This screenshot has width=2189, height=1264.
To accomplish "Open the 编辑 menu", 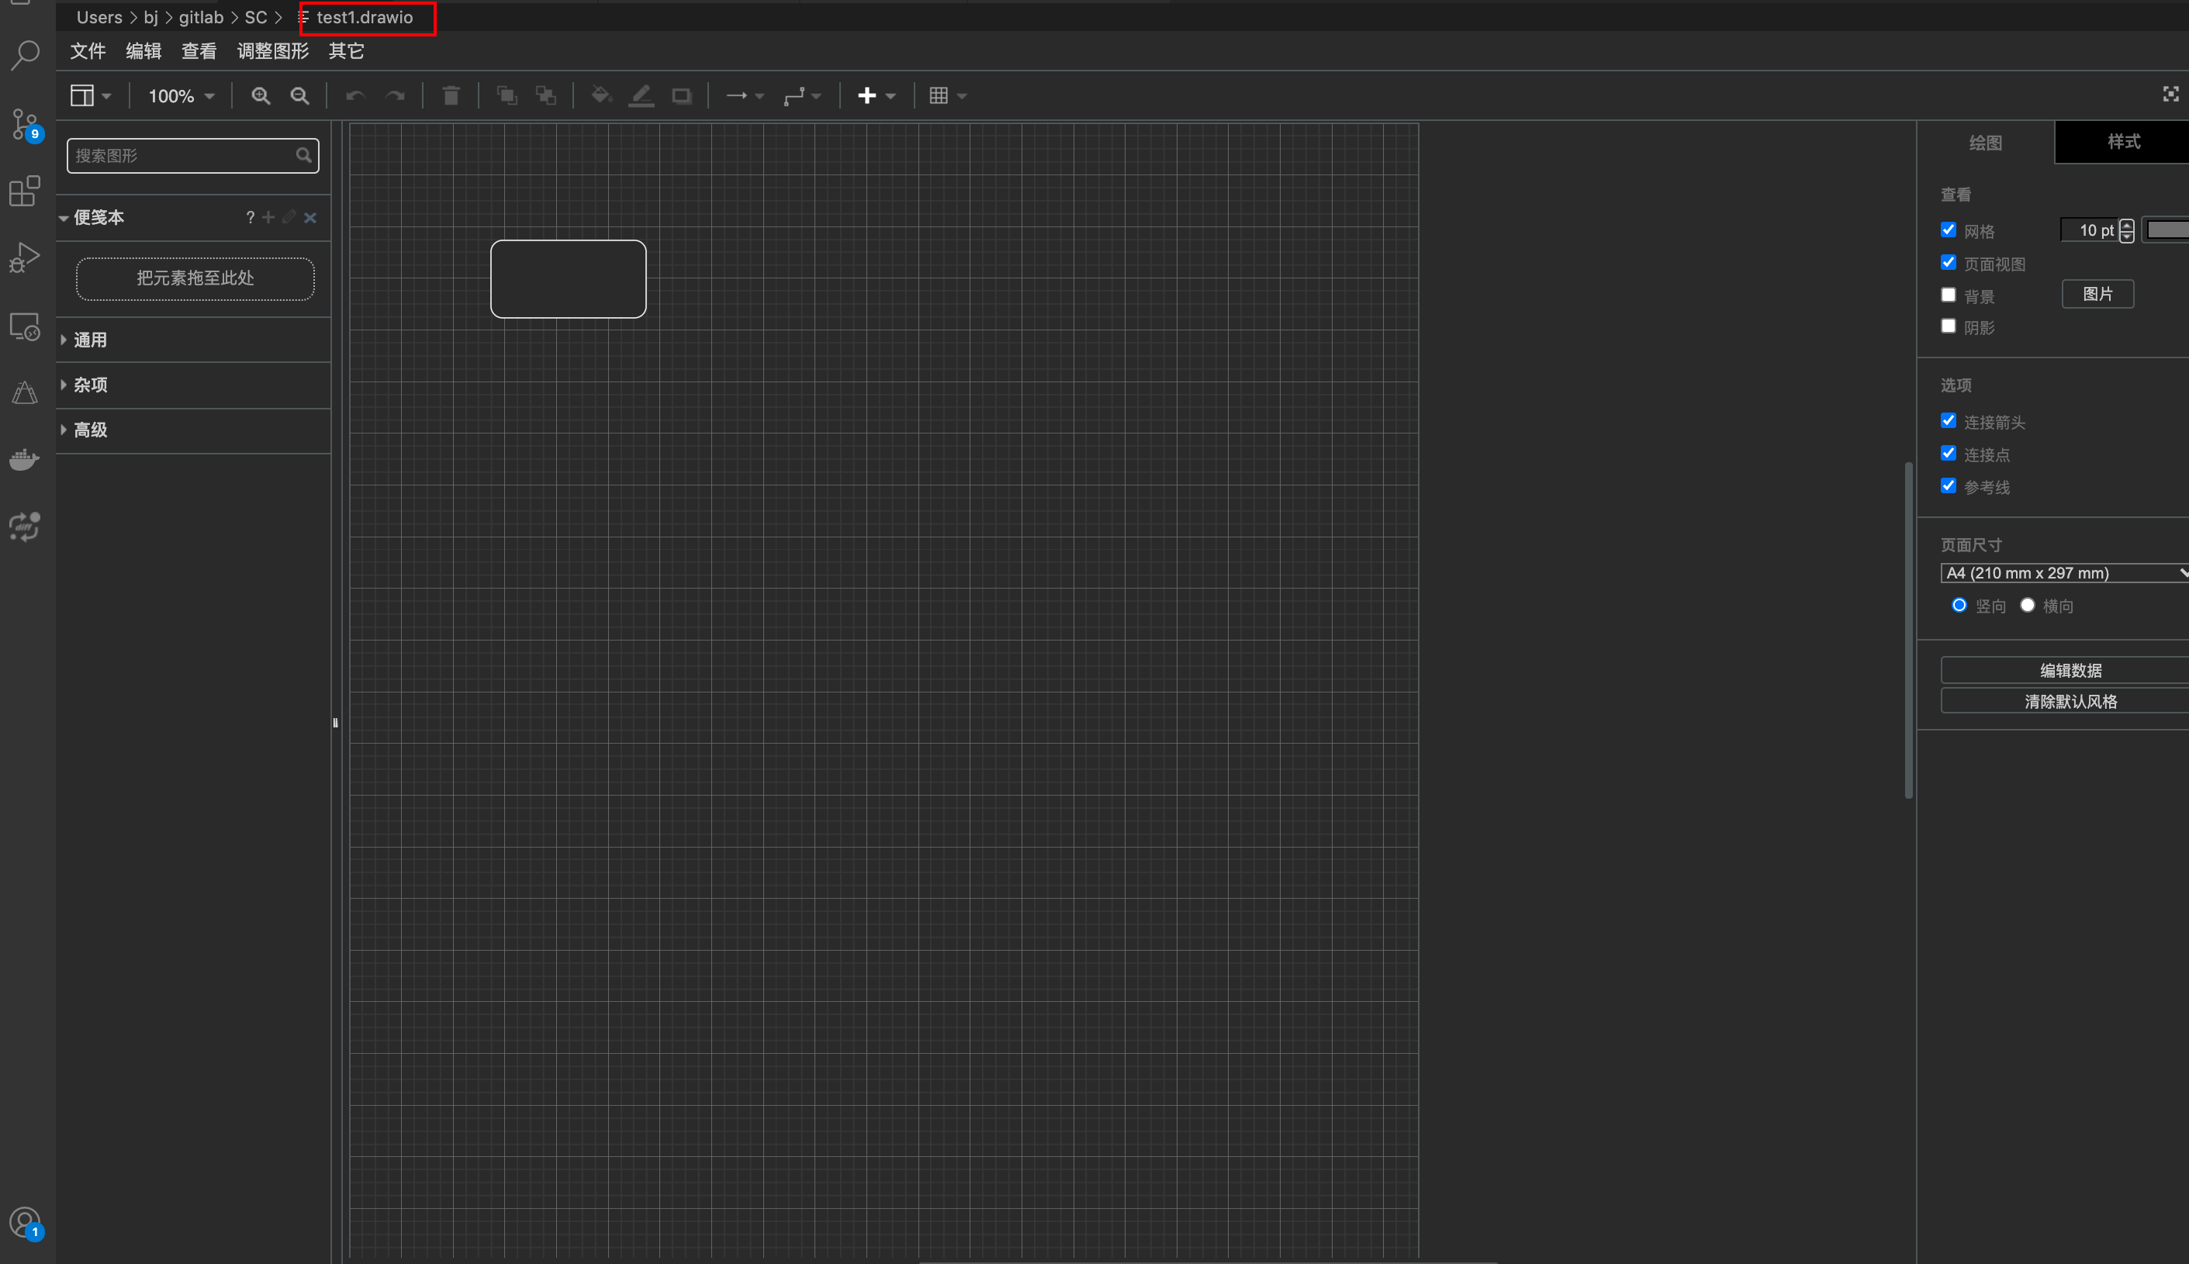I will click(x=144, y=51).
